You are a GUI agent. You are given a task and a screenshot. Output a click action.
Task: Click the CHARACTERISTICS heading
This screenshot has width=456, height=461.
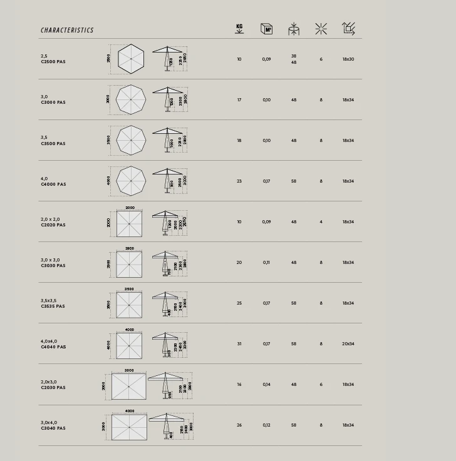(67, 30)
